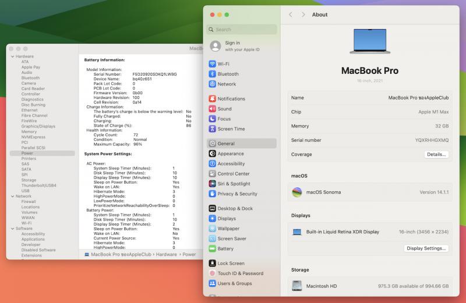Image resolution: width=466 pixels, height=303 pixels.
Task: Select the Sound speaker icon
Action: click(212, 109)
